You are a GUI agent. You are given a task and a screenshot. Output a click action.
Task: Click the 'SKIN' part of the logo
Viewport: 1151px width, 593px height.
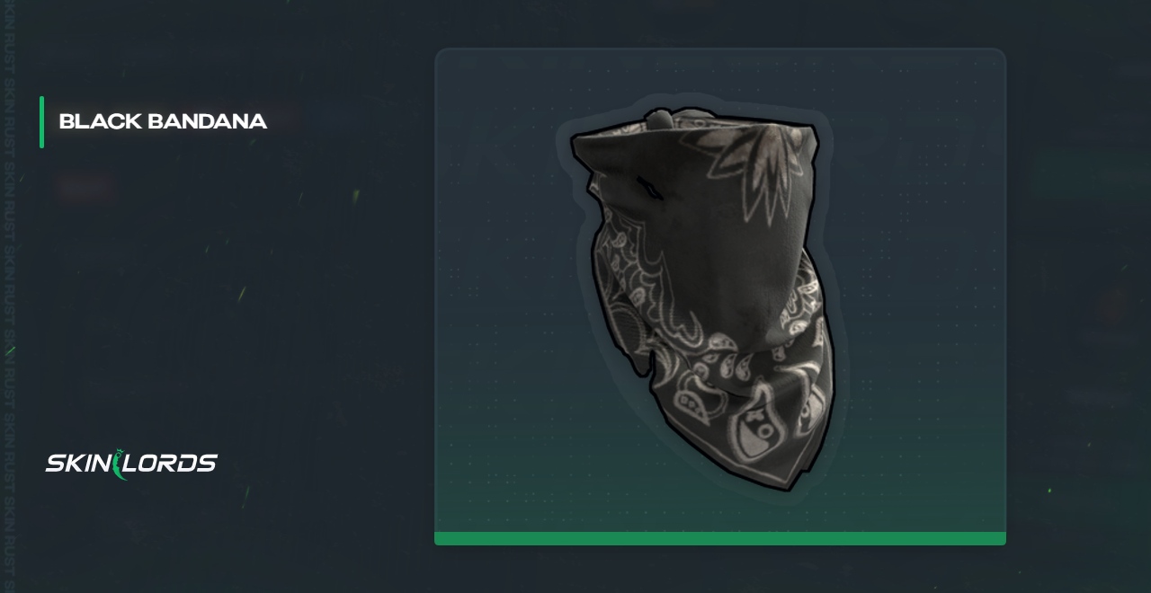pyautogui.click(x=79, y=464)
